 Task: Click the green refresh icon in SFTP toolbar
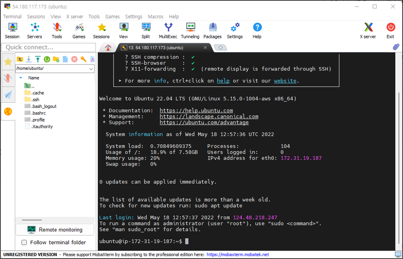click(47, 59)
